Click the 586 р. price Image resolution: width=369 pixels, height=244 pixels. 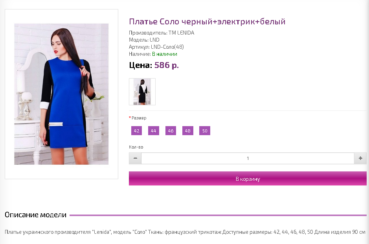(167, 65)
